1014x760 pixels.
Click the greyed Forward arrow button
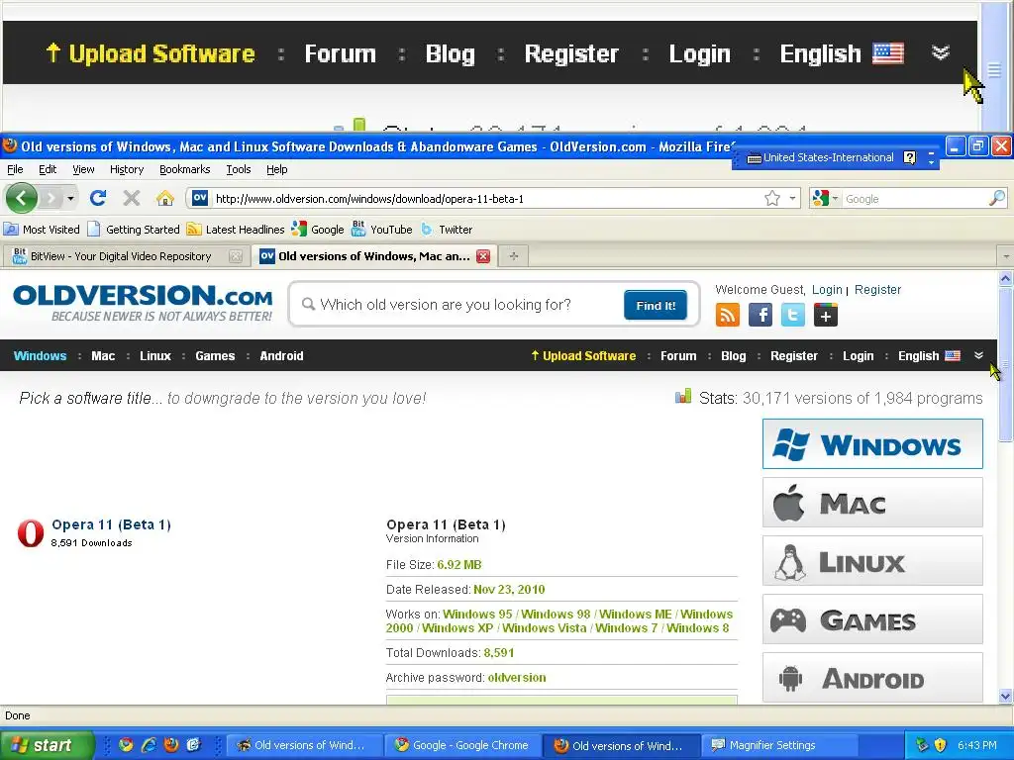click(x=51, y=198)
